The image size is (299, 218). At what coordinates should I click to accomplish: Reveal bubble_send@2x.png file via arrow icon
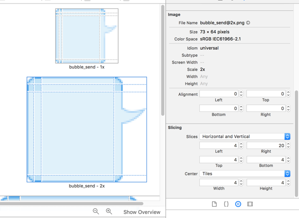coord(248,23)
